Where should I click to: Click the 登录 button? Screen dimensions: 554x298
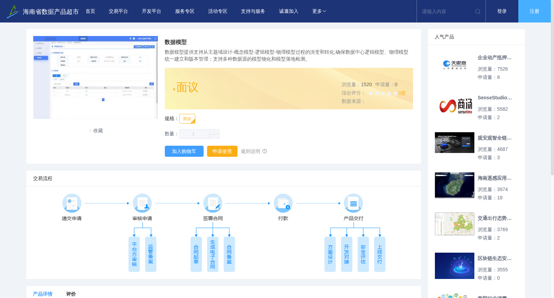point(502,11)
